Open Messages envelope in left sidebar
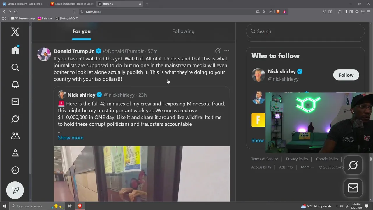Screen dimensions: 373x210 [15, 101]
